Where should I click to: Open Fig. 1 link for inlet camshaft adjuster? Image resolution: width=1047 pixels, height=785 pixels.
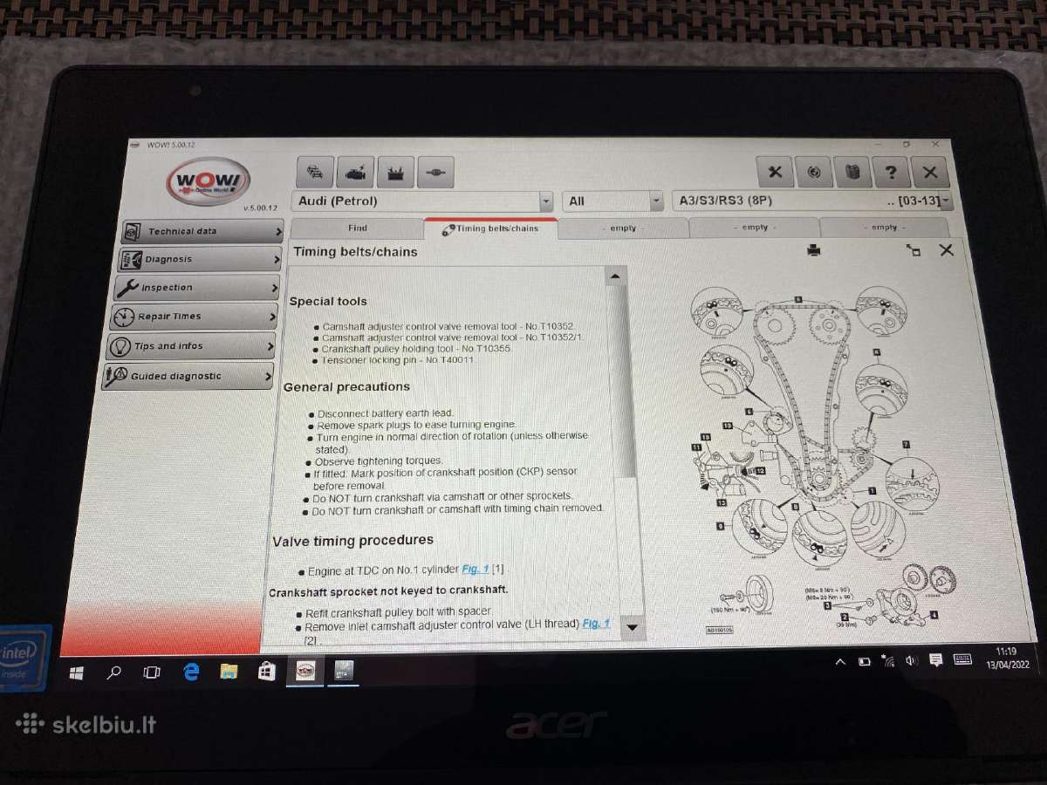(x=597, y=624)
